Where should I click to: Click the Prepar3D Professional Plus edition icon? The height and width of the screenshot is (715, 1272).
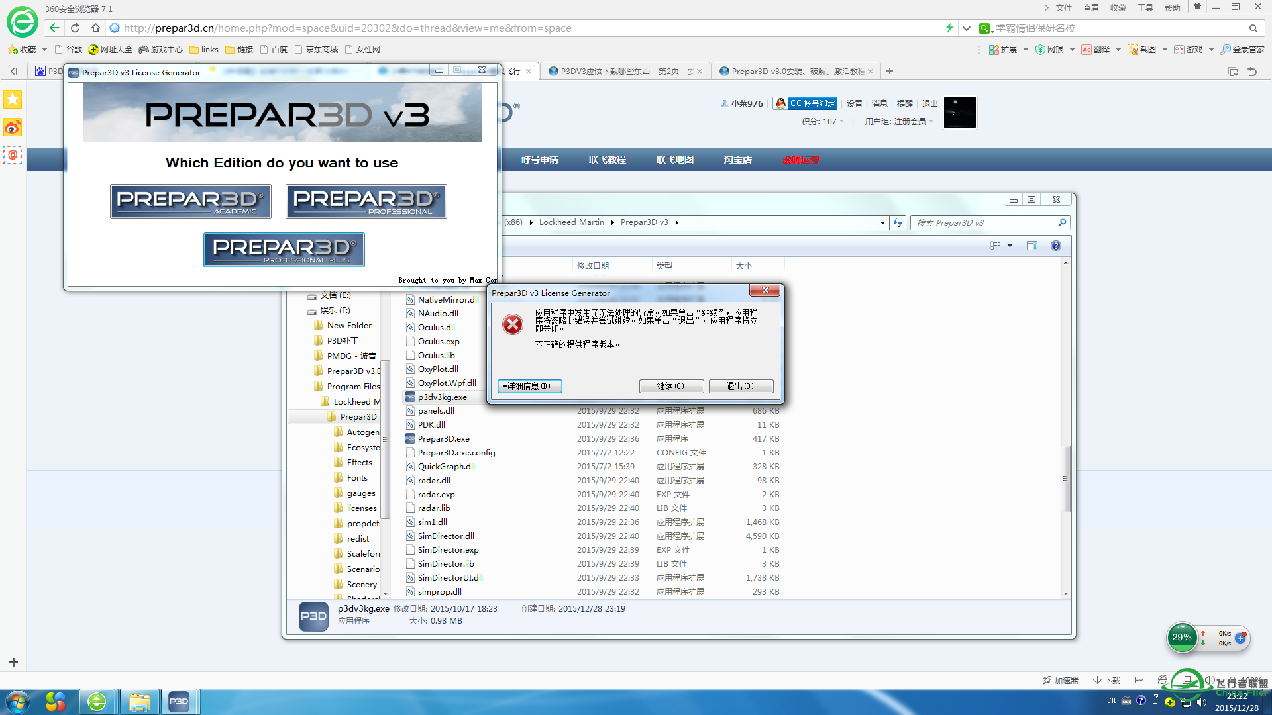point(283,250)
